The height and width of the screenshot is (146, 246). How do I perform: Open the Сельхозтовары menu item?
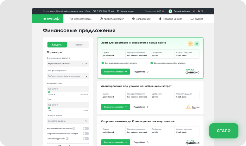click(x=81, y=19)
